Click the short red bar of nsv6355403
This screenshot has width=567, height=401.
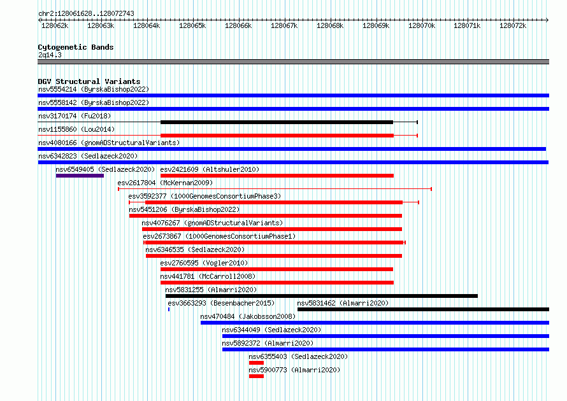[x=256, y=363]
